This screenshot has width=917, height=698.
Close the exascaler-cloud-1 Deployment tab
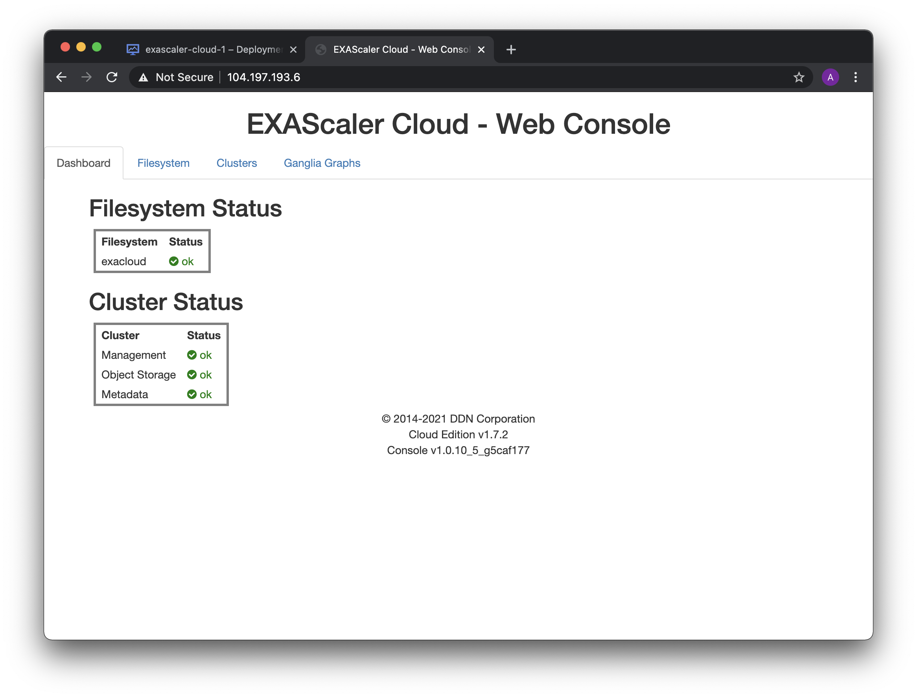[x=293, y=50]
